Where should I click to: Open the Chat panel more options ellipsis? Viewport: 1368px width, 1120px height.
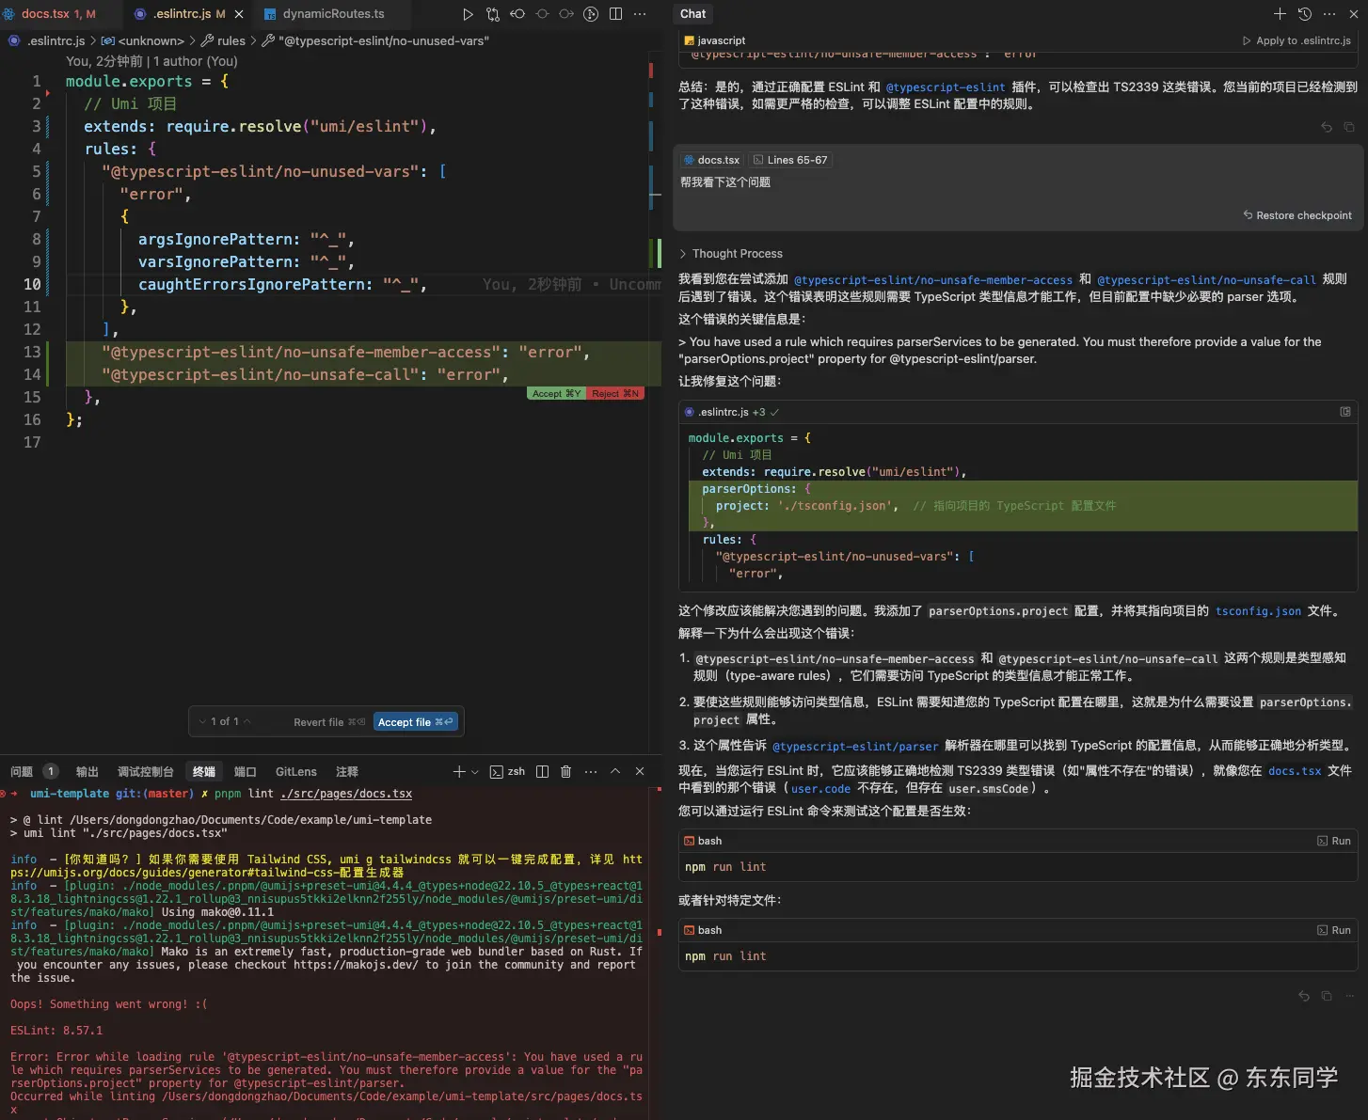click(1329, 14)
